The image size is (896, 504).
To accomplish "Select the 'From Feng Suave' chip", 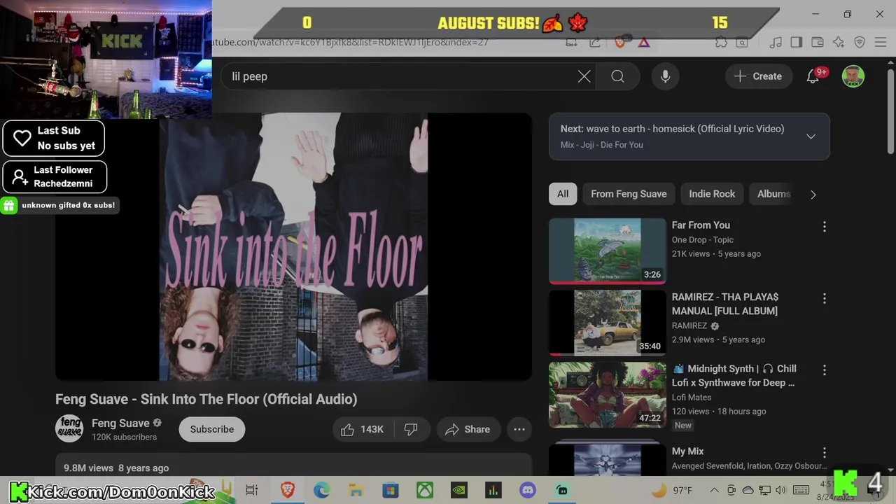I will point(629,194).
